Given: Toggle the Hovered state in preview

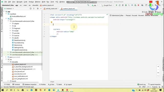Looking at the screenshot, I should click(x=141, y=15).
